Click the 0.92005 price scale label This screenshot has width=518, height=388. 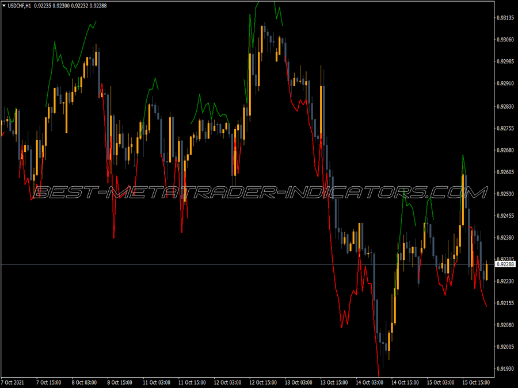coord(505,347)
